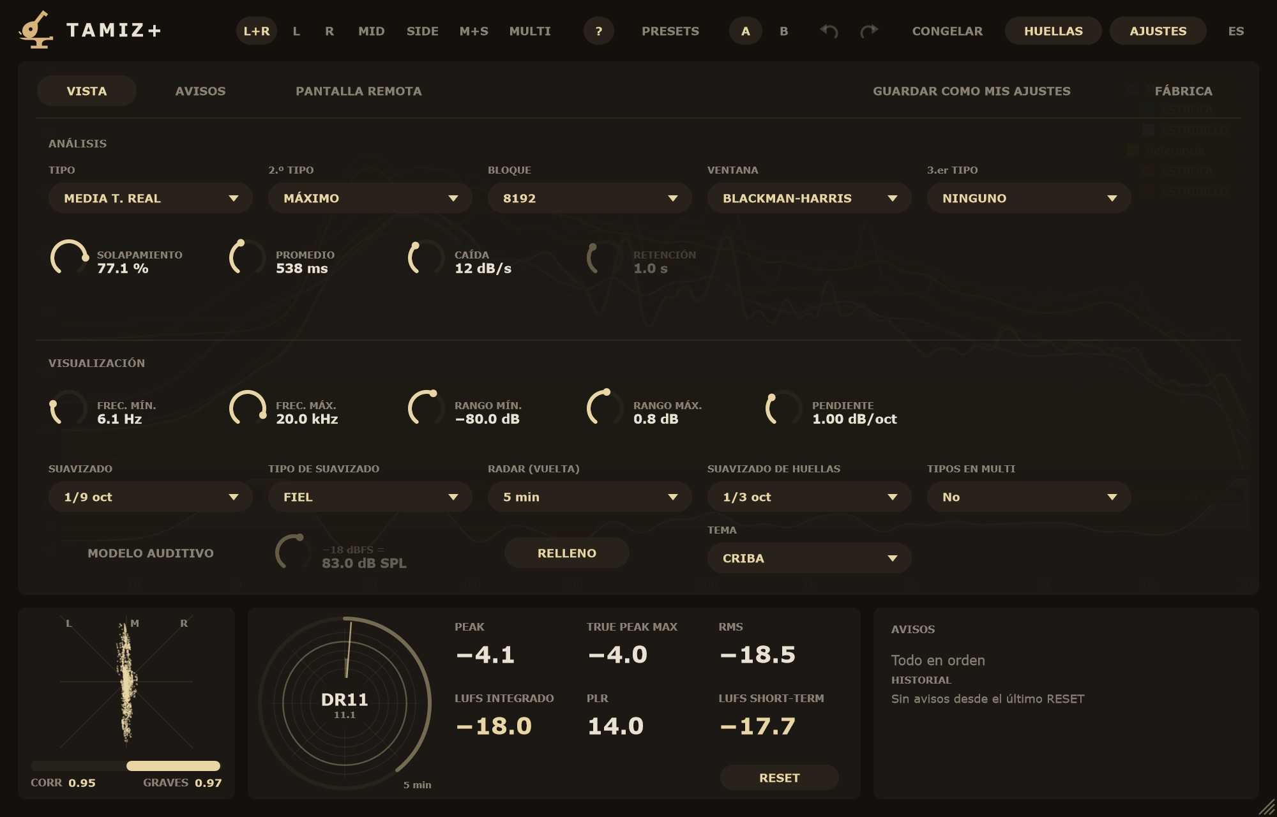Click the TAMIZ+ logo icon
Viewport: 1277px width, 817px height.
pyautogui.click(x=36, y=30)
